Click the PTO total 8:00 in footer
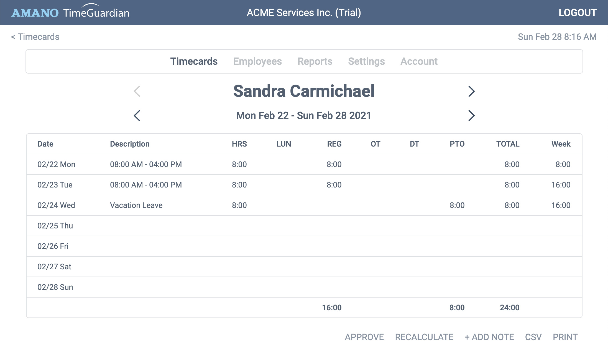This screenshot has width=608, height=349. coord(457,308)
